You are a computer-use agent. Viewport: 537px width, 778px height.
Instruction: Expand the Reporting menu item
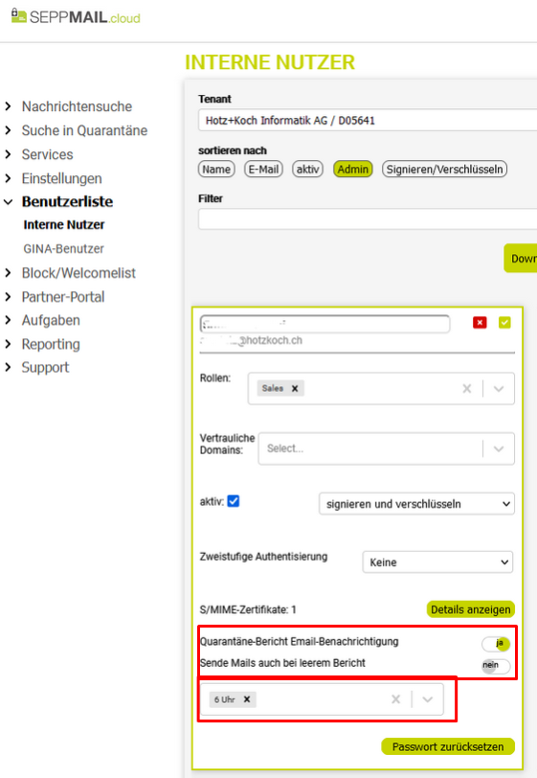(x=50, y=344)
